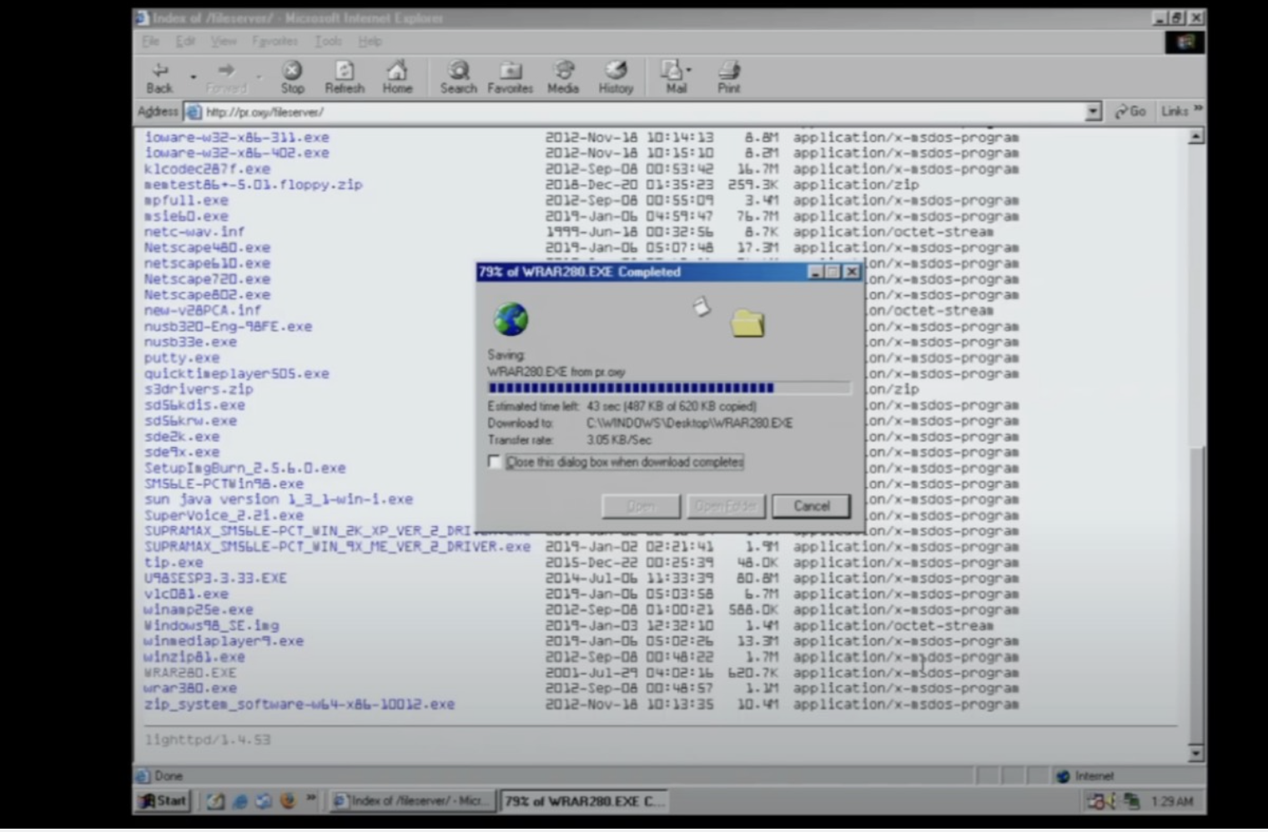1268x832 pixels.
Task: Stop page loading with Stop icon
Action: pyautogui.click(x=292, y=71)
